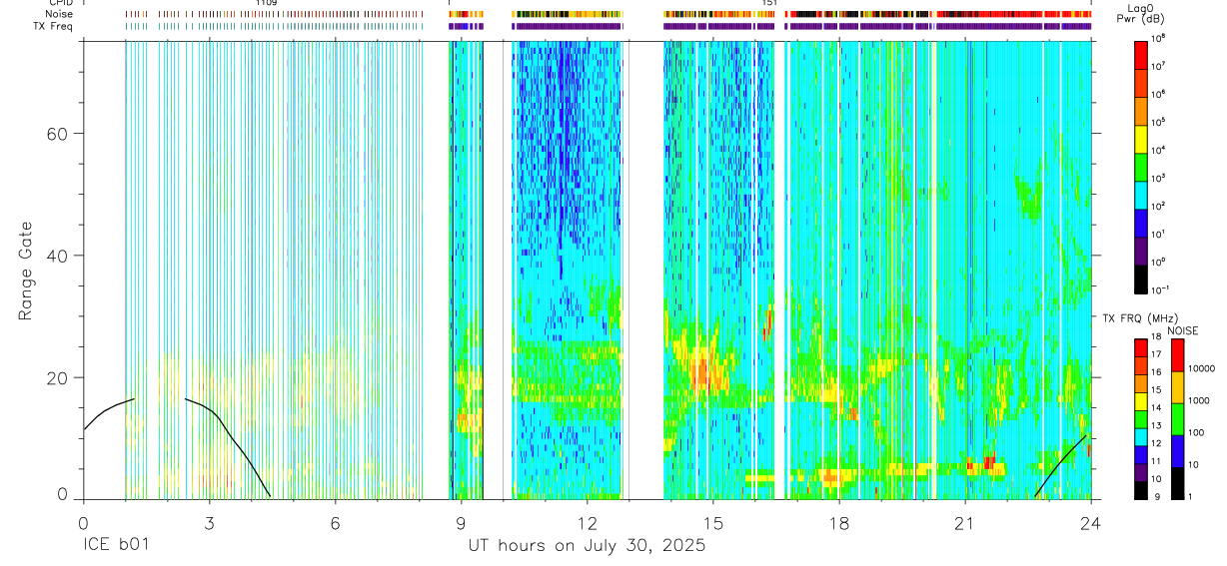Screen dimensions: 1227x566
Task: Select the red top segment of the NOISE colorbar
Action: click(x=1177, y=354)
